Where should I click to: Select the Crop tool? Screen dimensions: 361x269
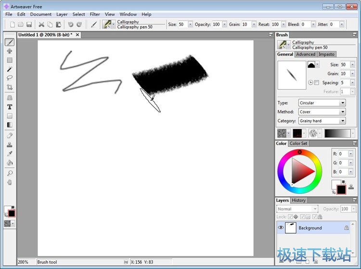[x=10, y=88]
